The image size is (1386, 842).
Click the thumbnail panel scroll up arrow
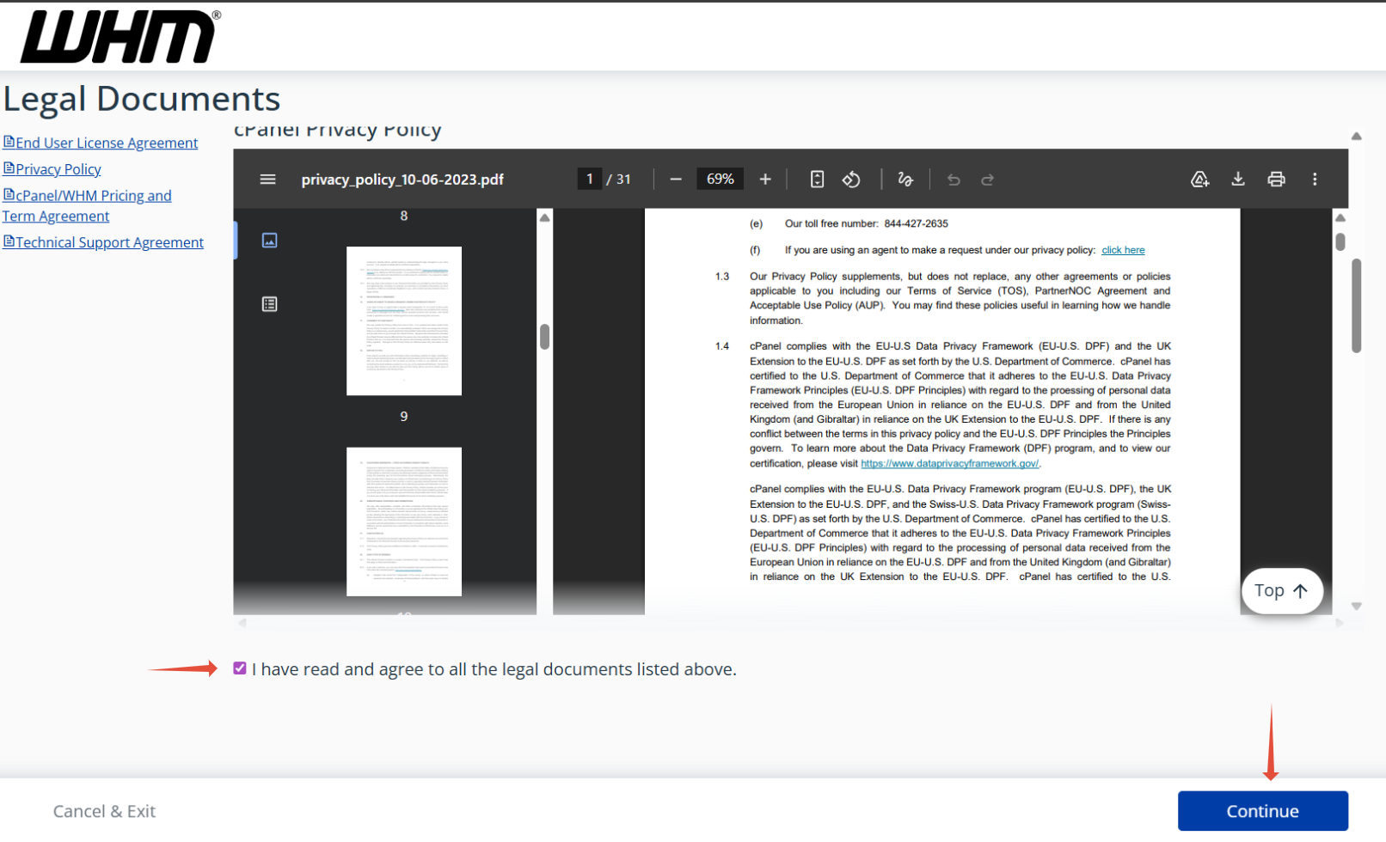544,217
